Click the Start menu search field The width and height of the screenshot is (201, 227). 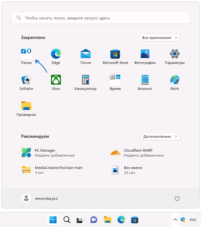point(101,18)
